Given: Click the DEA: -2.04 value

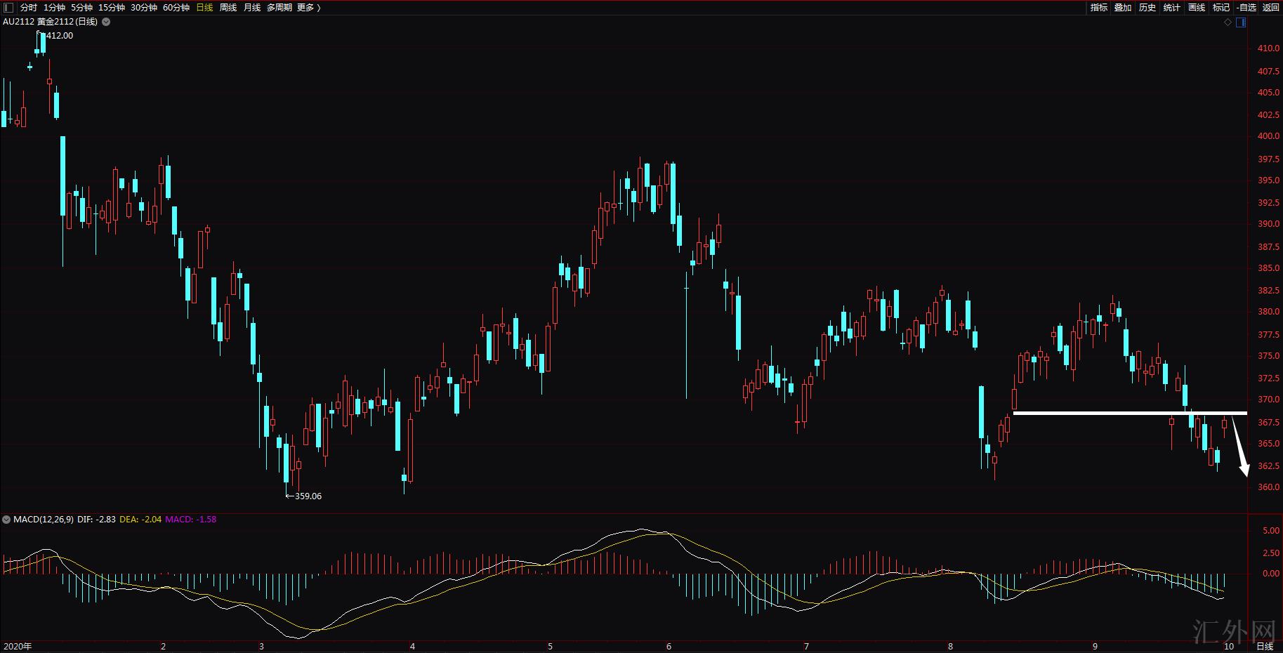Looking at the screenshot, I should [x=140, y=520].
